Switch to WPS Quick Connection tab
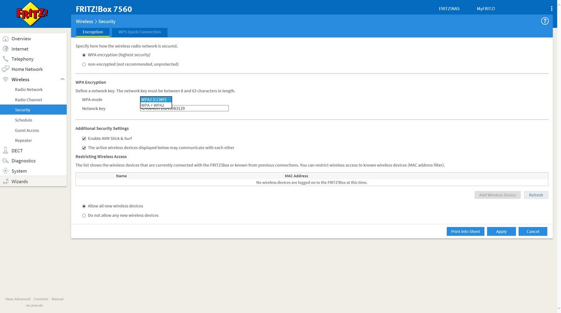This screenshot has width=561, height=313. 139,32
